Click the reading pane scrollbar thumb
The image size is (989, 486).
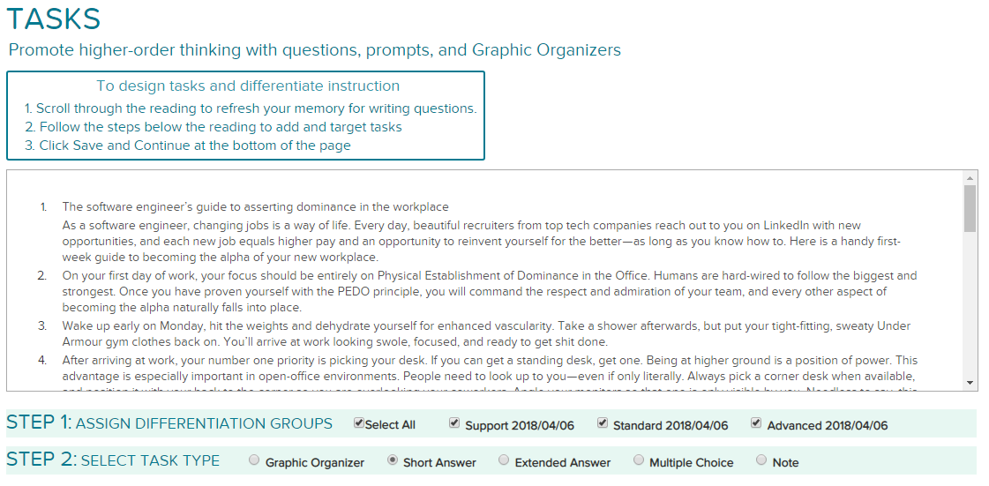pyautogui.click(x=970, y=208)
